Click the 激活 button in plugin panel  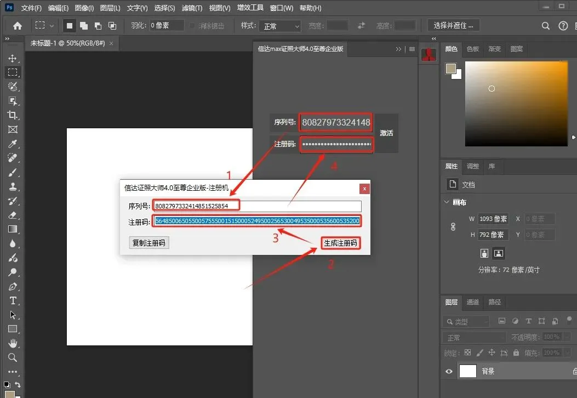(x=386, y=133)
